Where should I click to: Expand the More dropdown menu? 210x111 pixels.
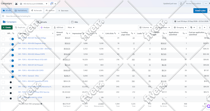click(x=71, y=27)
